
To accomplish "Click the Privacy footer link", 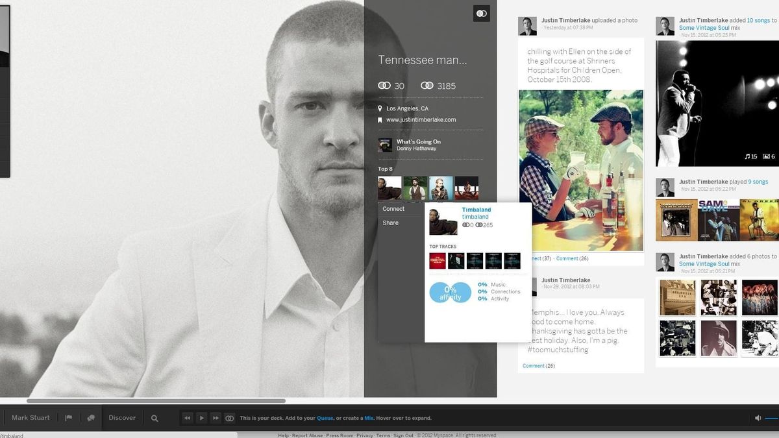I will [x=365, y=435].
